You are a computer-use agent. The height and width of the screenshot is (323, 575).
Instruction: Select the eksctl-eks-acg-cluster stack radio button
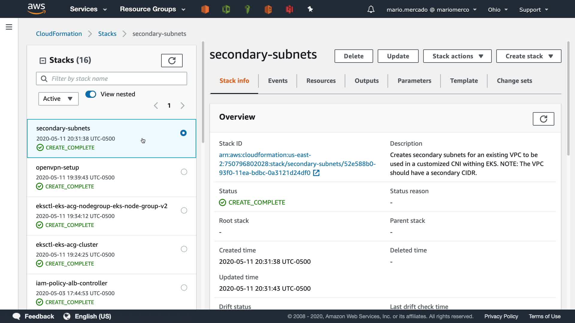(x=184, y=249)
